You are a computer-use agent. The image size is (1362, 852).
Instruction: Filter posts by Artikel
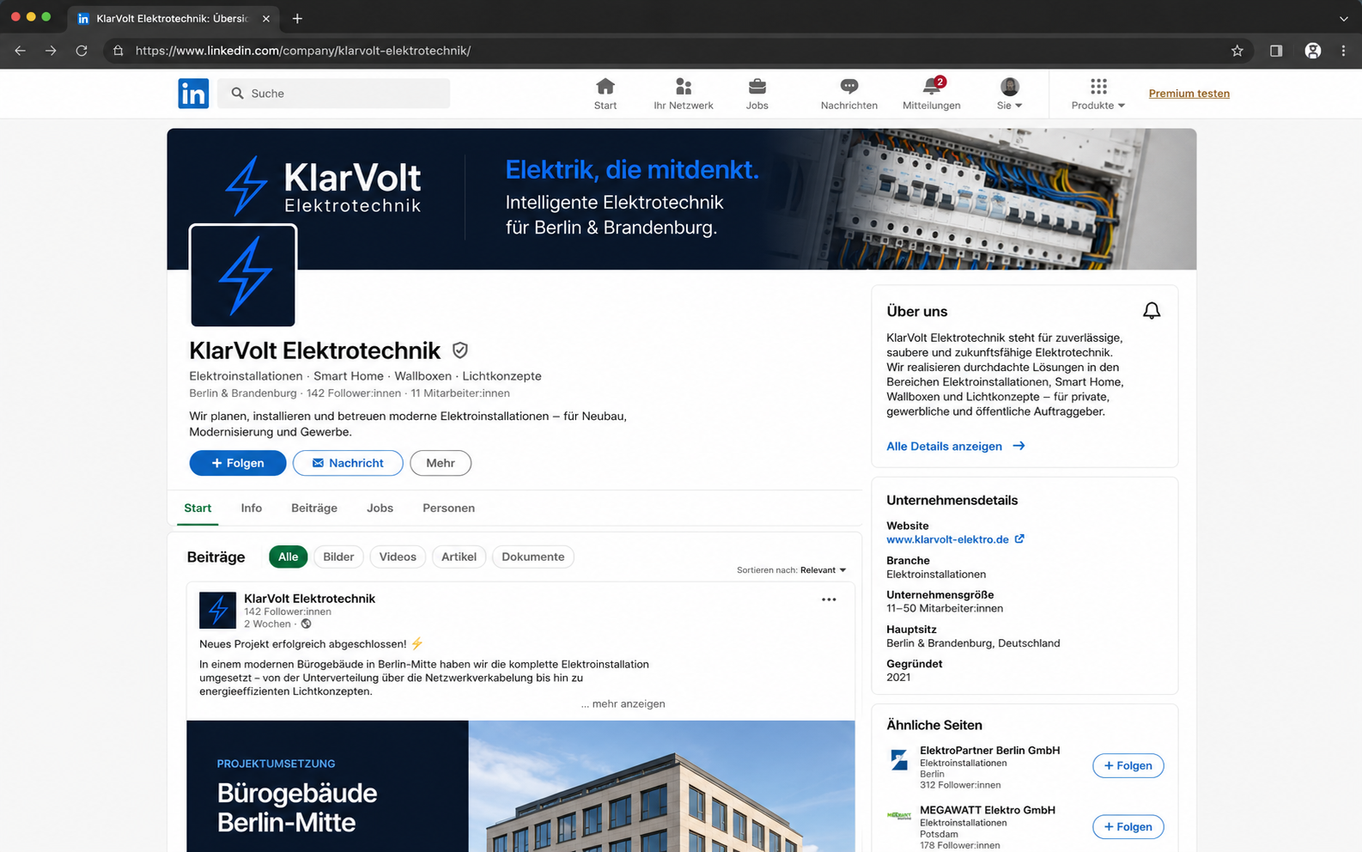click(459, 557)
